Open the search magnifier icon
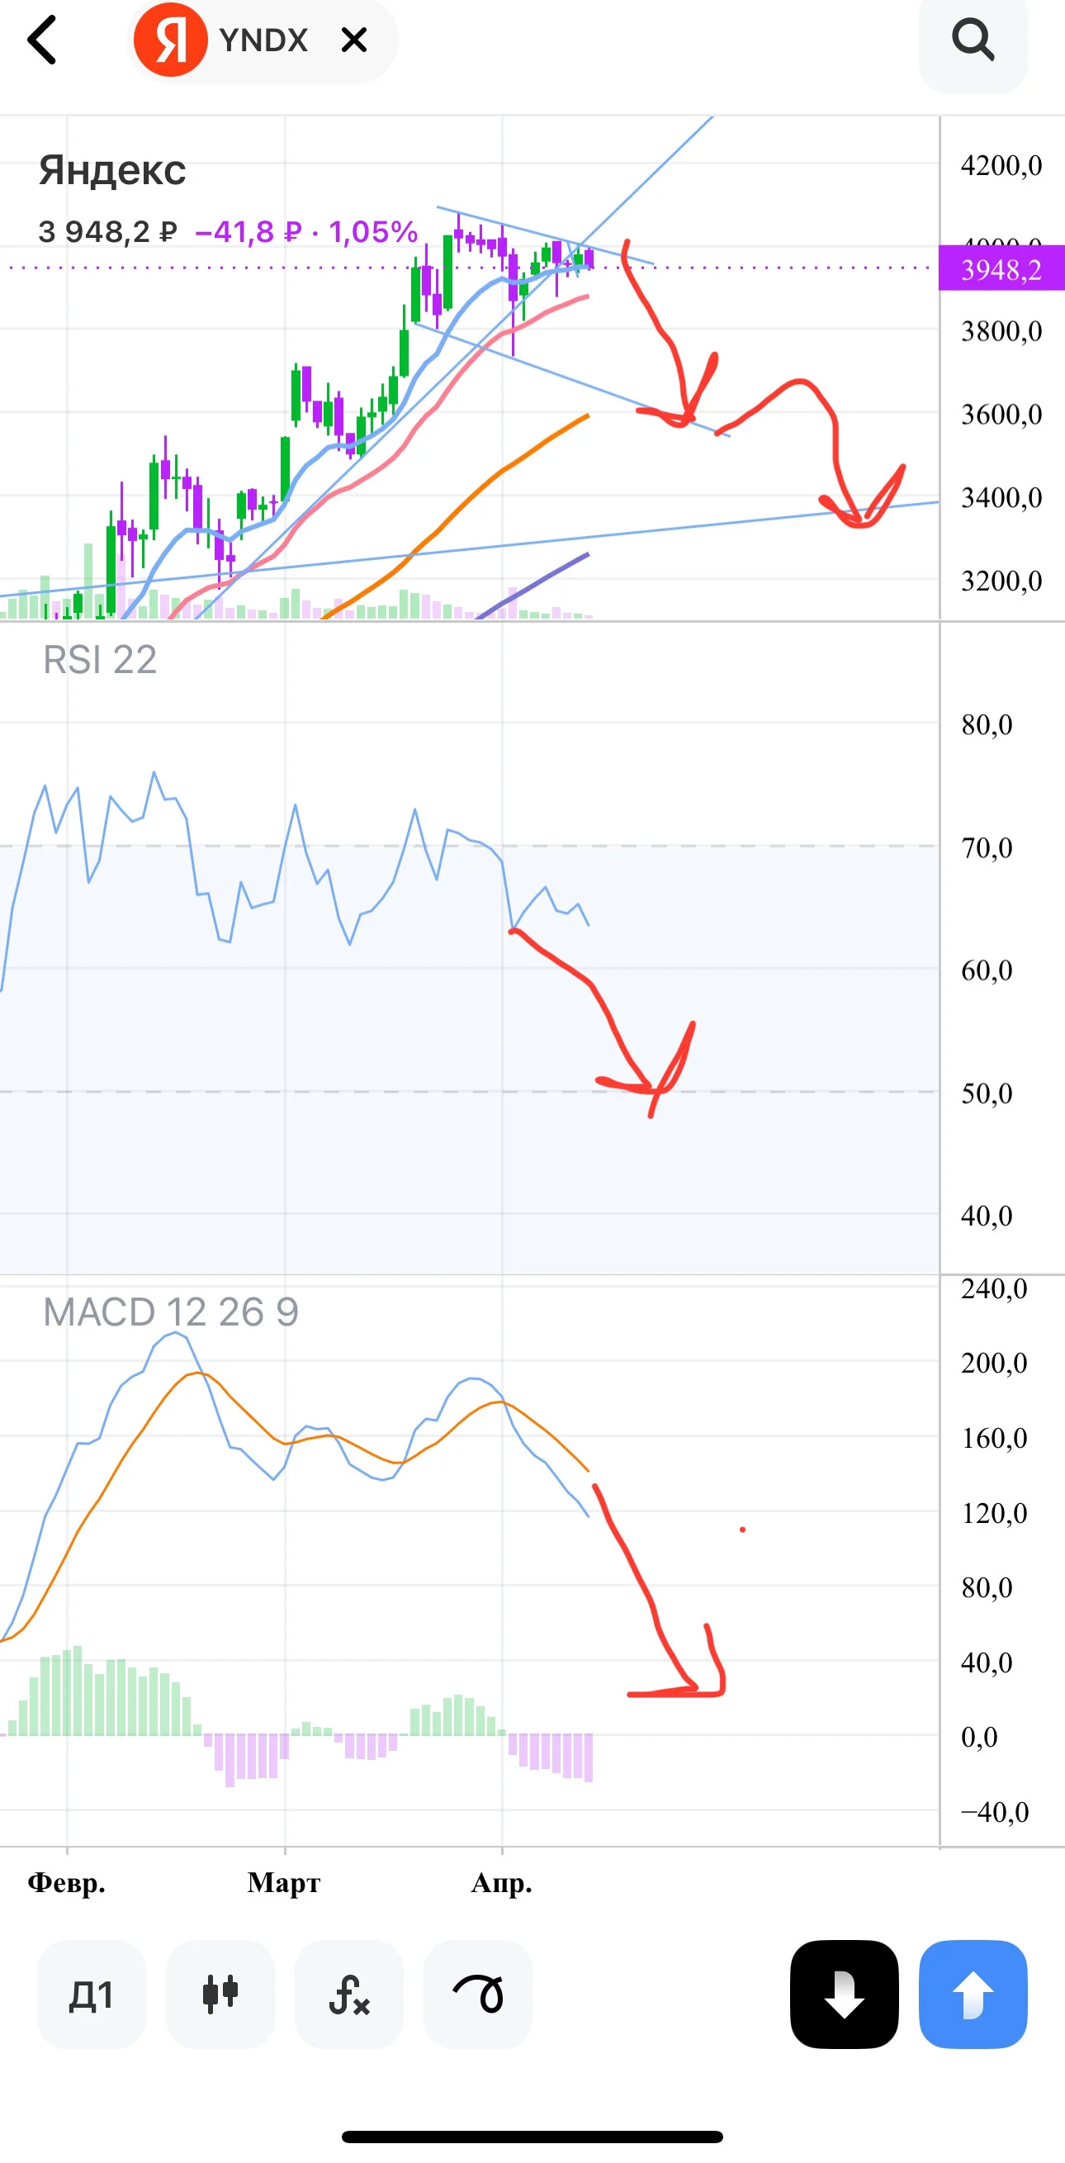Screen dimensions: 1065x2163 click(x=973, y=40)
